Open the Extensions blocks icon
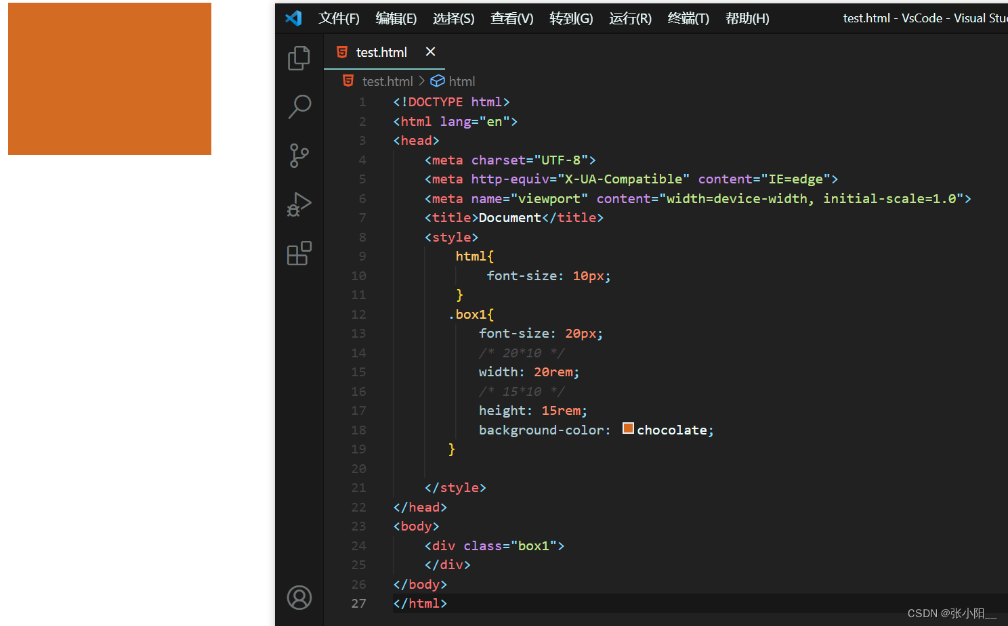Image resolution: width=1008 pixels, height=626 pixels. point(299,253)
